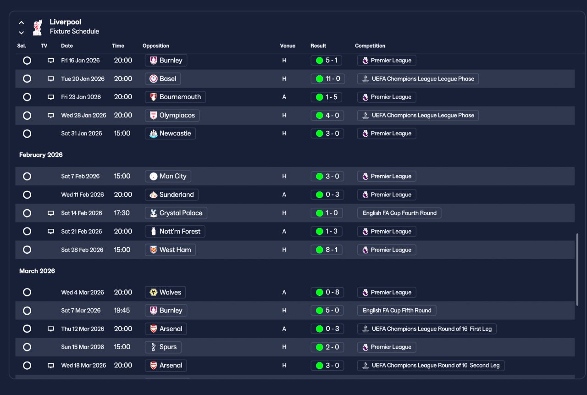Sort fixtures by the Date column header
Viewport: 587px width, 395px height.
pos(67,46)
